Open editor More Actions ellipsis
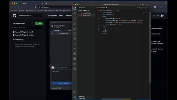 149,8
